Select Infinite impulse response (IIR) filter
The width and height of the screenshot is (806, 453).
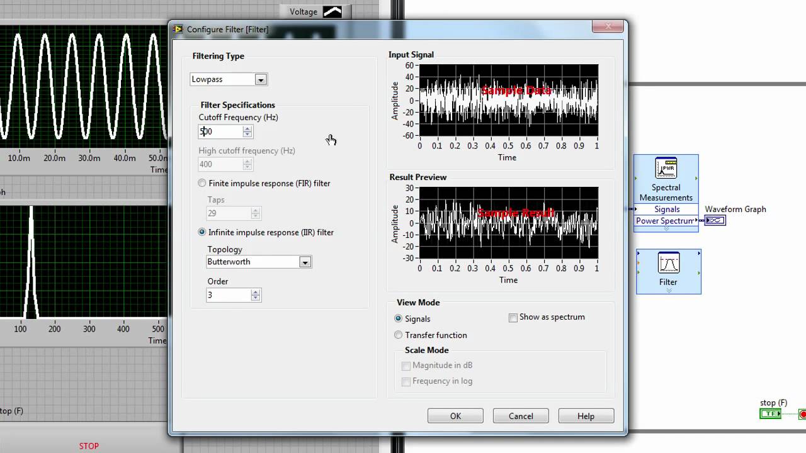(x=202, y=232)
